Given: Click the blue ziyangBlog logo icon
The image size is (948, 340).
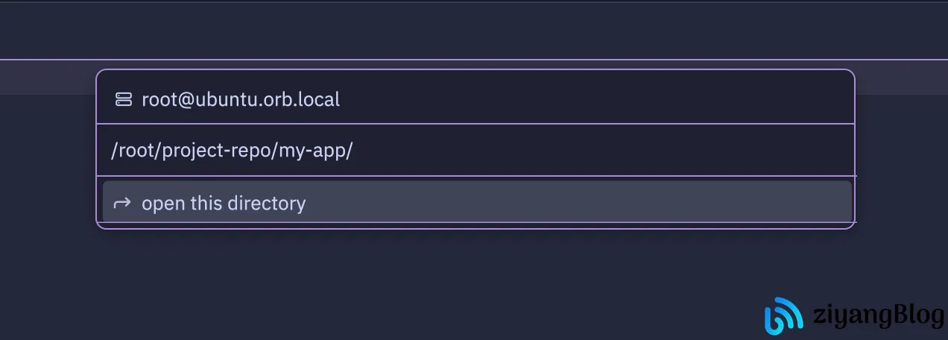Looking at the screenshot, I should (x=783, y=315).
